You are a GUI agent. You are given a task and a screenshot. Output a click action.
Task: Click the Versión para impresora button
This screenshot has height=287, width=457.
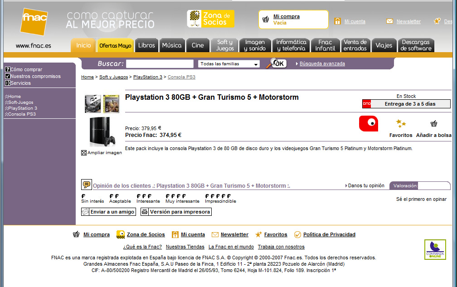[176, 212]
